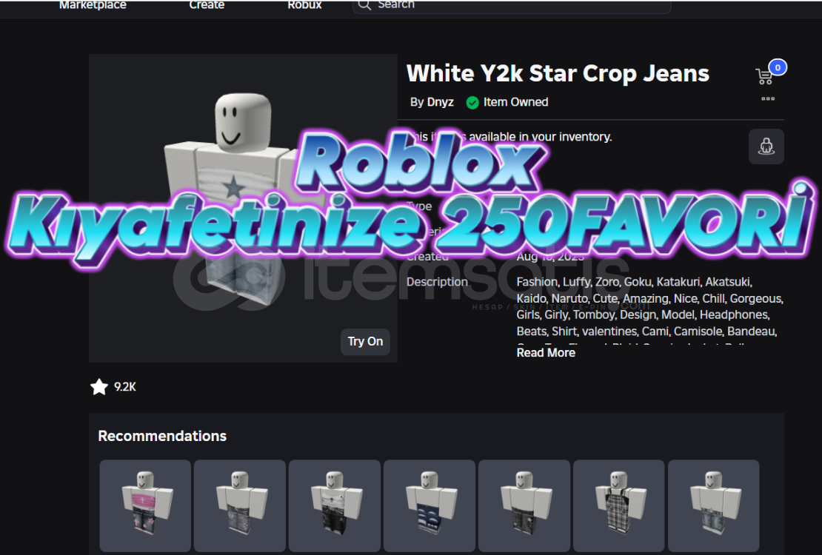Click the Item Owned label

click(515, 102)
